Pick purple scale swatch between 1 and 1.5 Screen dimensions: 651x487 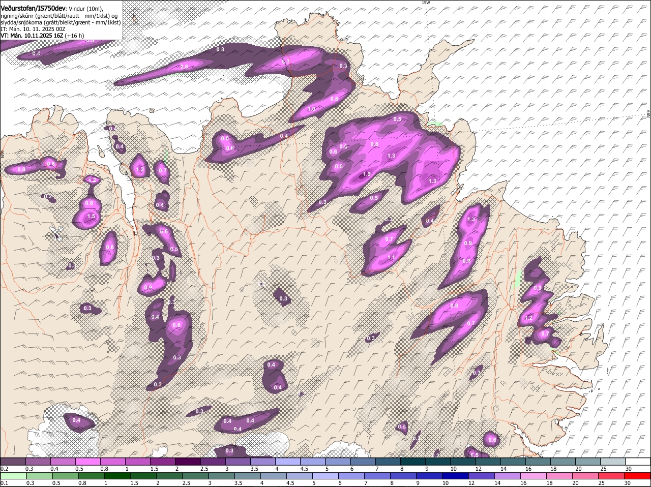(138, 461)
